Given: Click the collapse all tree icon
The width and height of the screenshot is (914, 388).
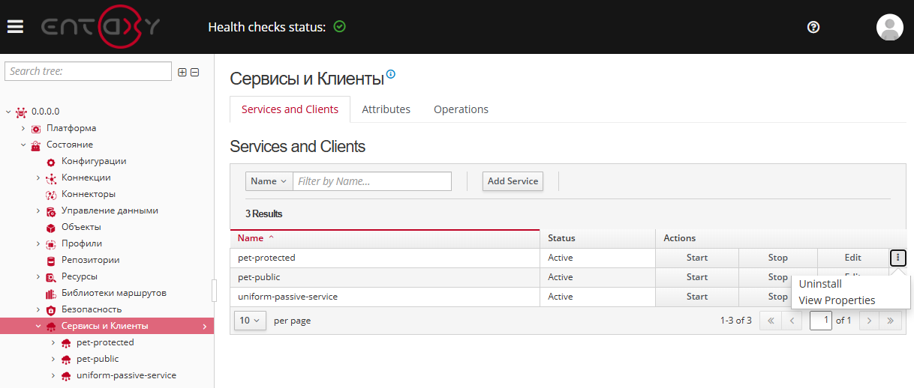Looking at the screenshot, I should [x=194, y=72].
